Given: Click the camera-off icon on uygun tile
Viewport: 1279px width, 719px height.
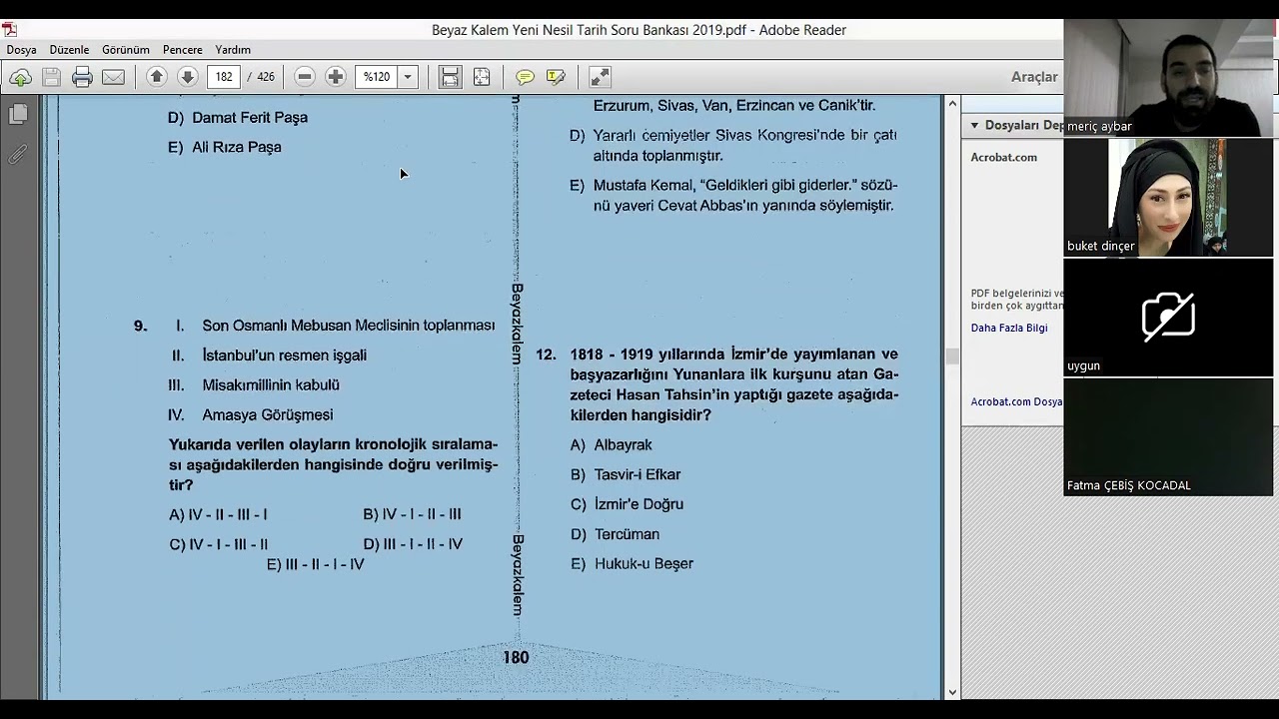Looking at the screenshot, I should coord(1168,316).
